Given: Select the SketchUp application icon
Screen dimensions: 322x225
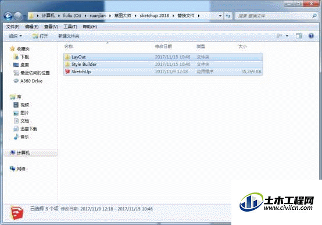Looking at the screenshot, I should click(x=67, y=72).
